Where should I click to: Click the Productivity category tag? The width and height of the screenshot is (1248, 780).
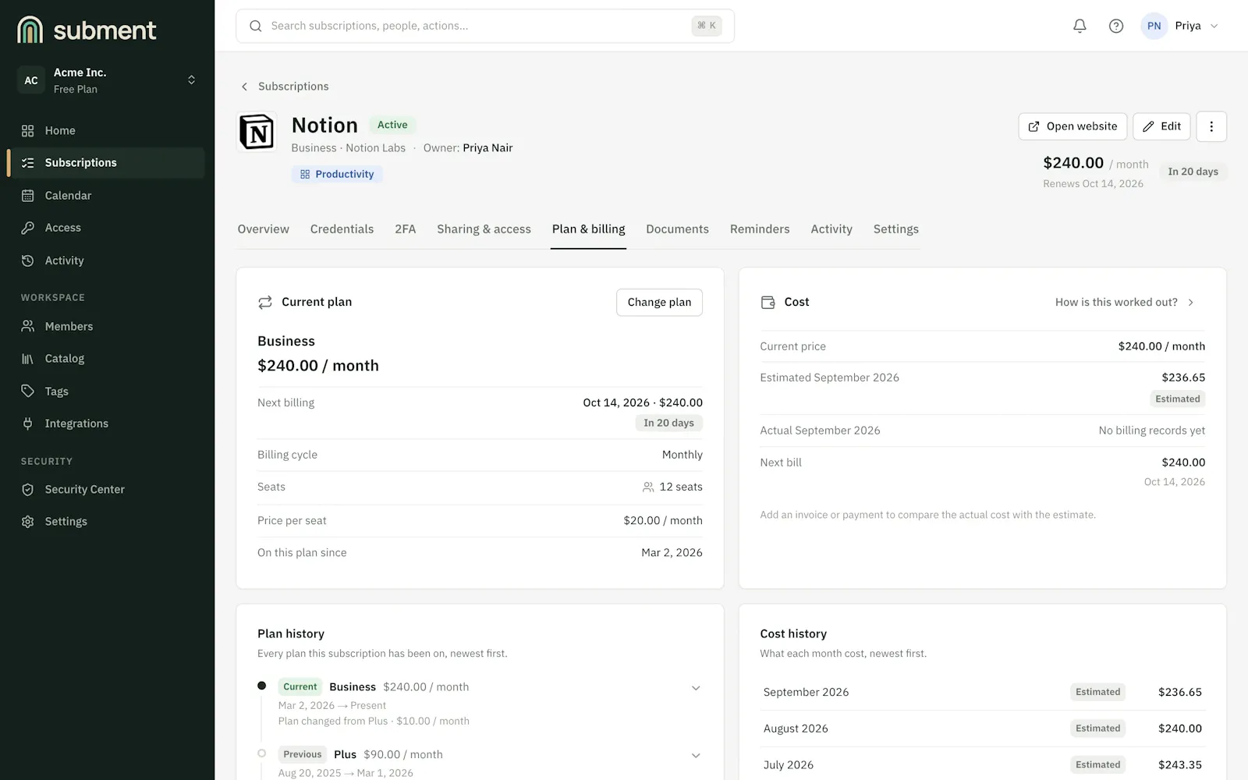click(337, 175)
